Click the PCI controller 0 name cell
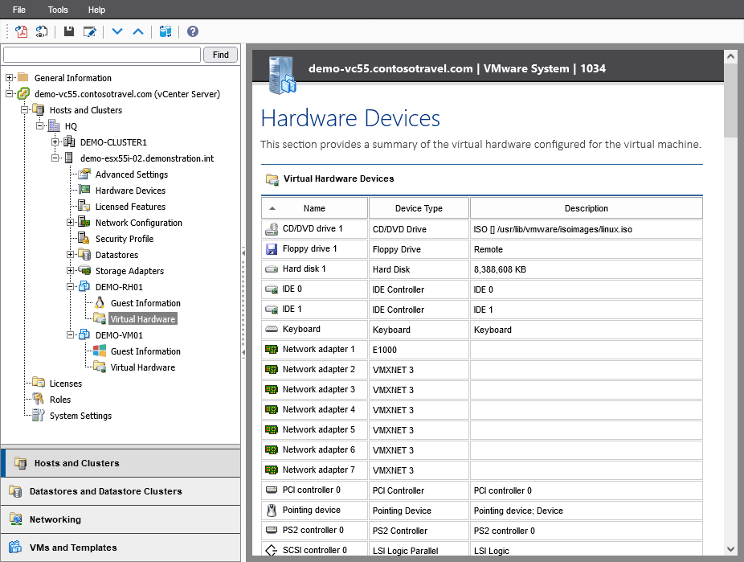This screenshot has width=744, height=562. pyautogui.click(x=314, y=490)
